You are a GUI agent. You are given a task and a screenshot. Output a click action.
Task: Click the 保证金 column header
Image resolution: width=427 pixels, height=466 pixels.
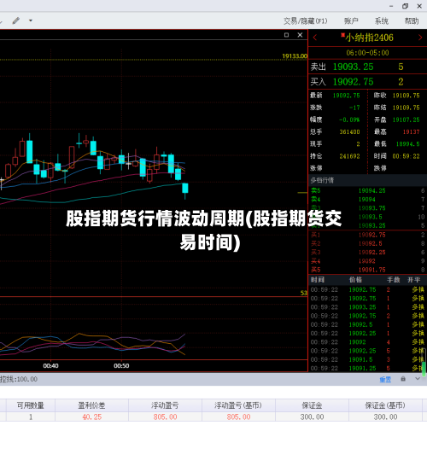click(312, 405)
